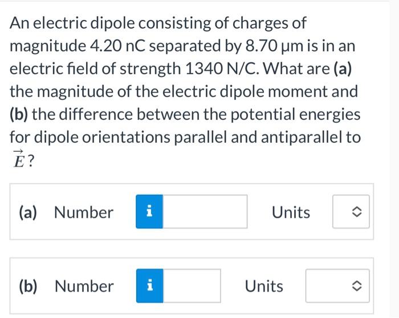399x318 pixels.
Task: Click the 1340 N/C field strength text
Action: (221, 69)
